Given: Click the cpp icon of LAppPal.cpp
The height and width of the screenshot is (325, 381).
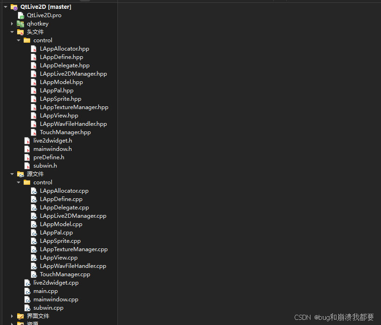Looking at the screenshot, I should tap(34, 233).
